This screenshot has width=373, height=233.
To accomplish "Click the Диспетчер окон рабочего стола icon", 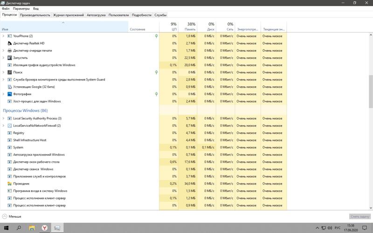I will click(9, 162).
